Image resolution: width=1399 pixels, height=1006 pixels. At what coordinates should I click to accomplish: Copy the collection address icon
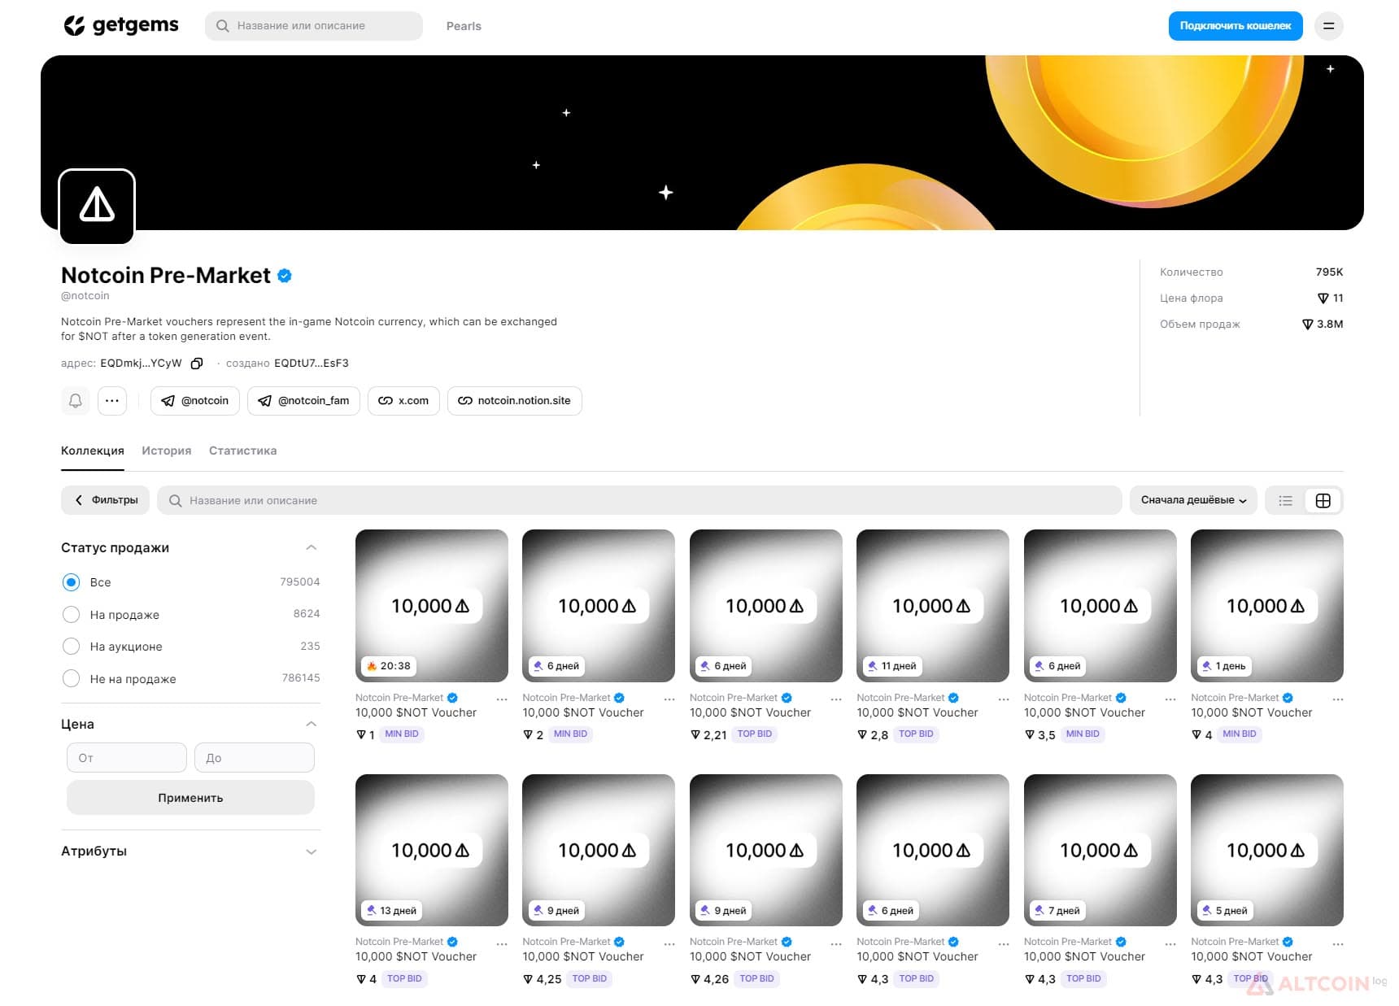coord(197,364)
